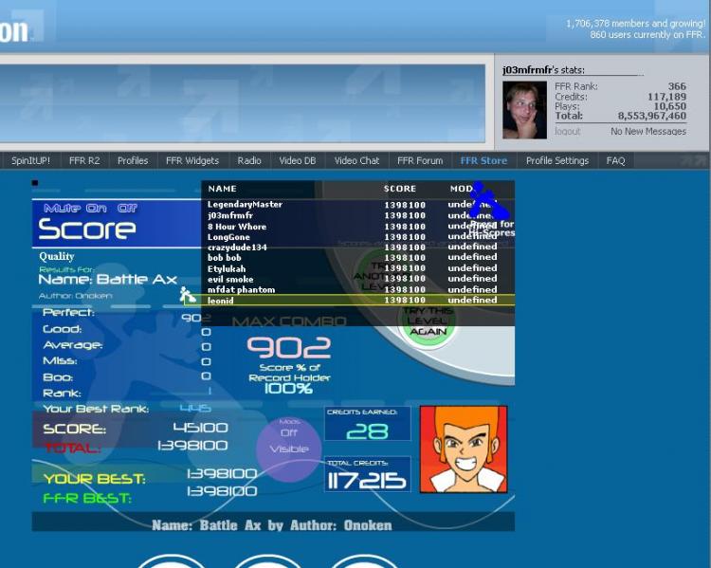Image resolution: width=711 pixels, height=568 pixels.
Task: Click the orange-haired character portrait
Action: point(464,449)
